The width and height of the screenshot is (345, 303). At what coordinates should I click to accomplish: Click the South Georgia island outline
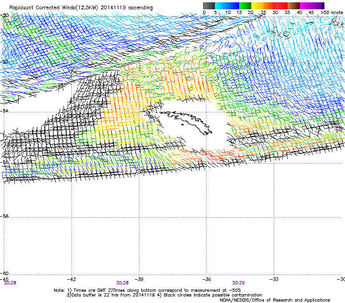point(186,122)
